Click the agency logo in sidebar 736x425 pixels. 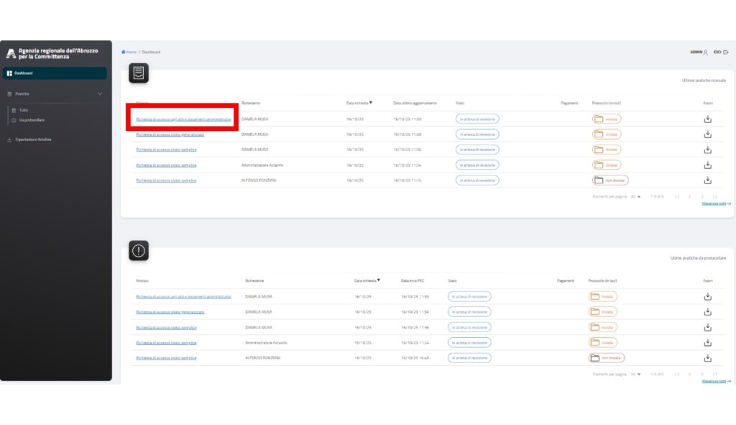[10, 53]
